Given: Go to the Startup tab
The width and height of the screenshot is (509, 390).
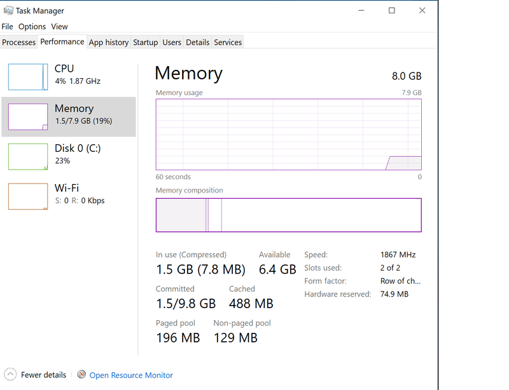Looking at the screenshot, I should point(145,43).
